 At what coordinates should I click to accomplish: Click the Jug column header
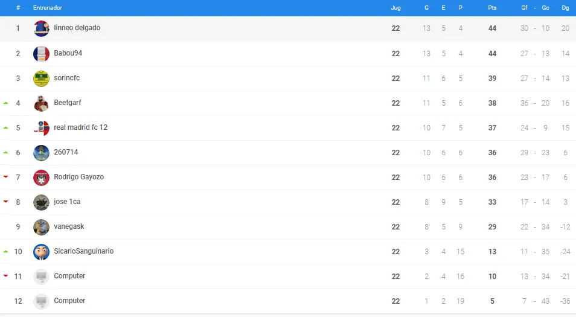395,8
